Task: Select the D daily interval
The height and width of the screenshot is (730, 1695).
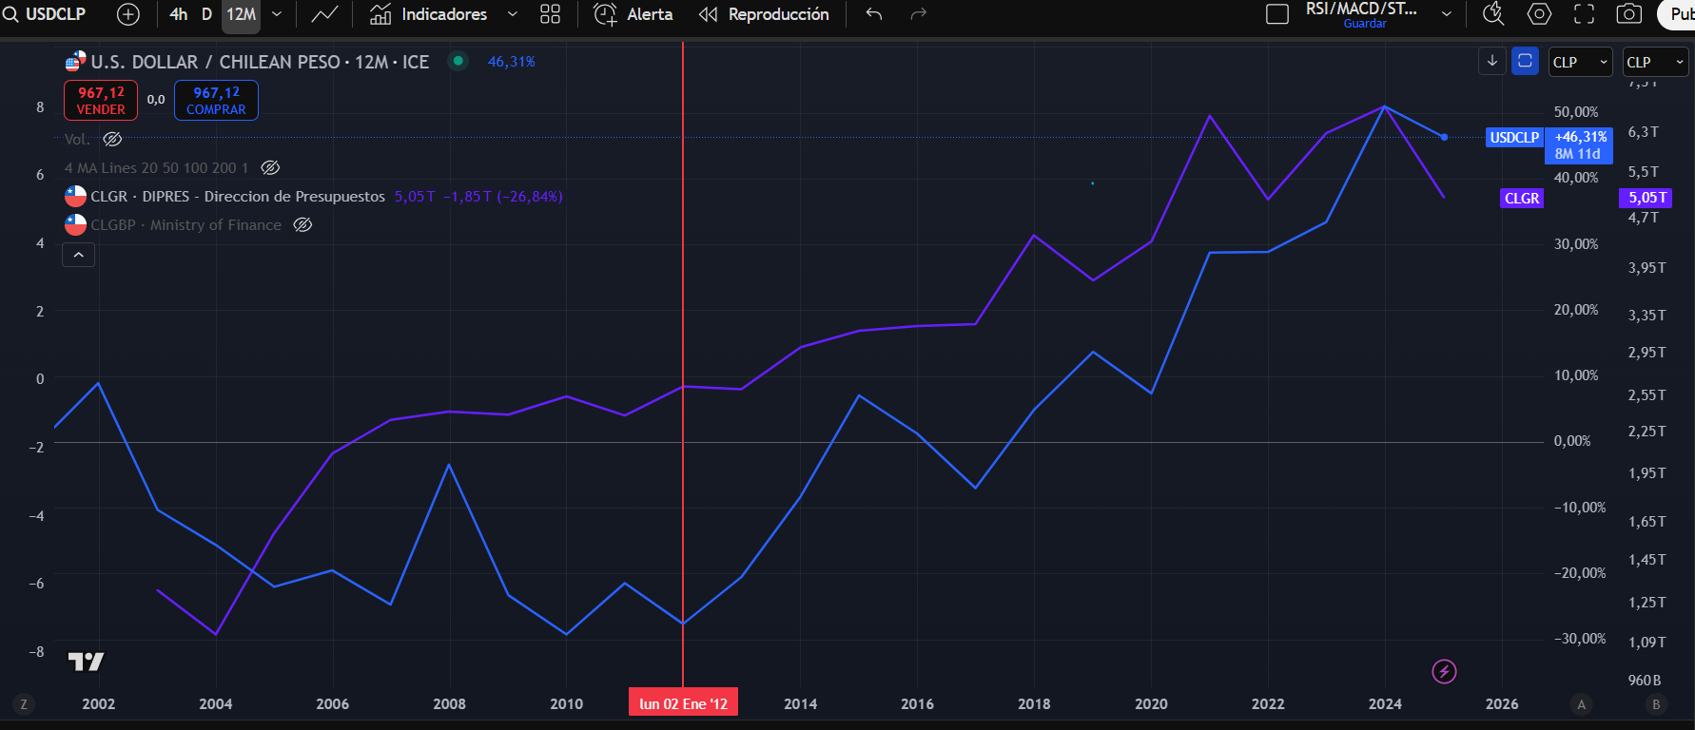Action: click(x=206, y=14)
